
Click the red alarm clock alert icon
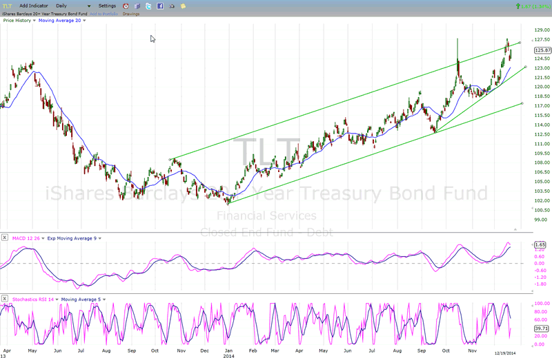coord(125,6)
